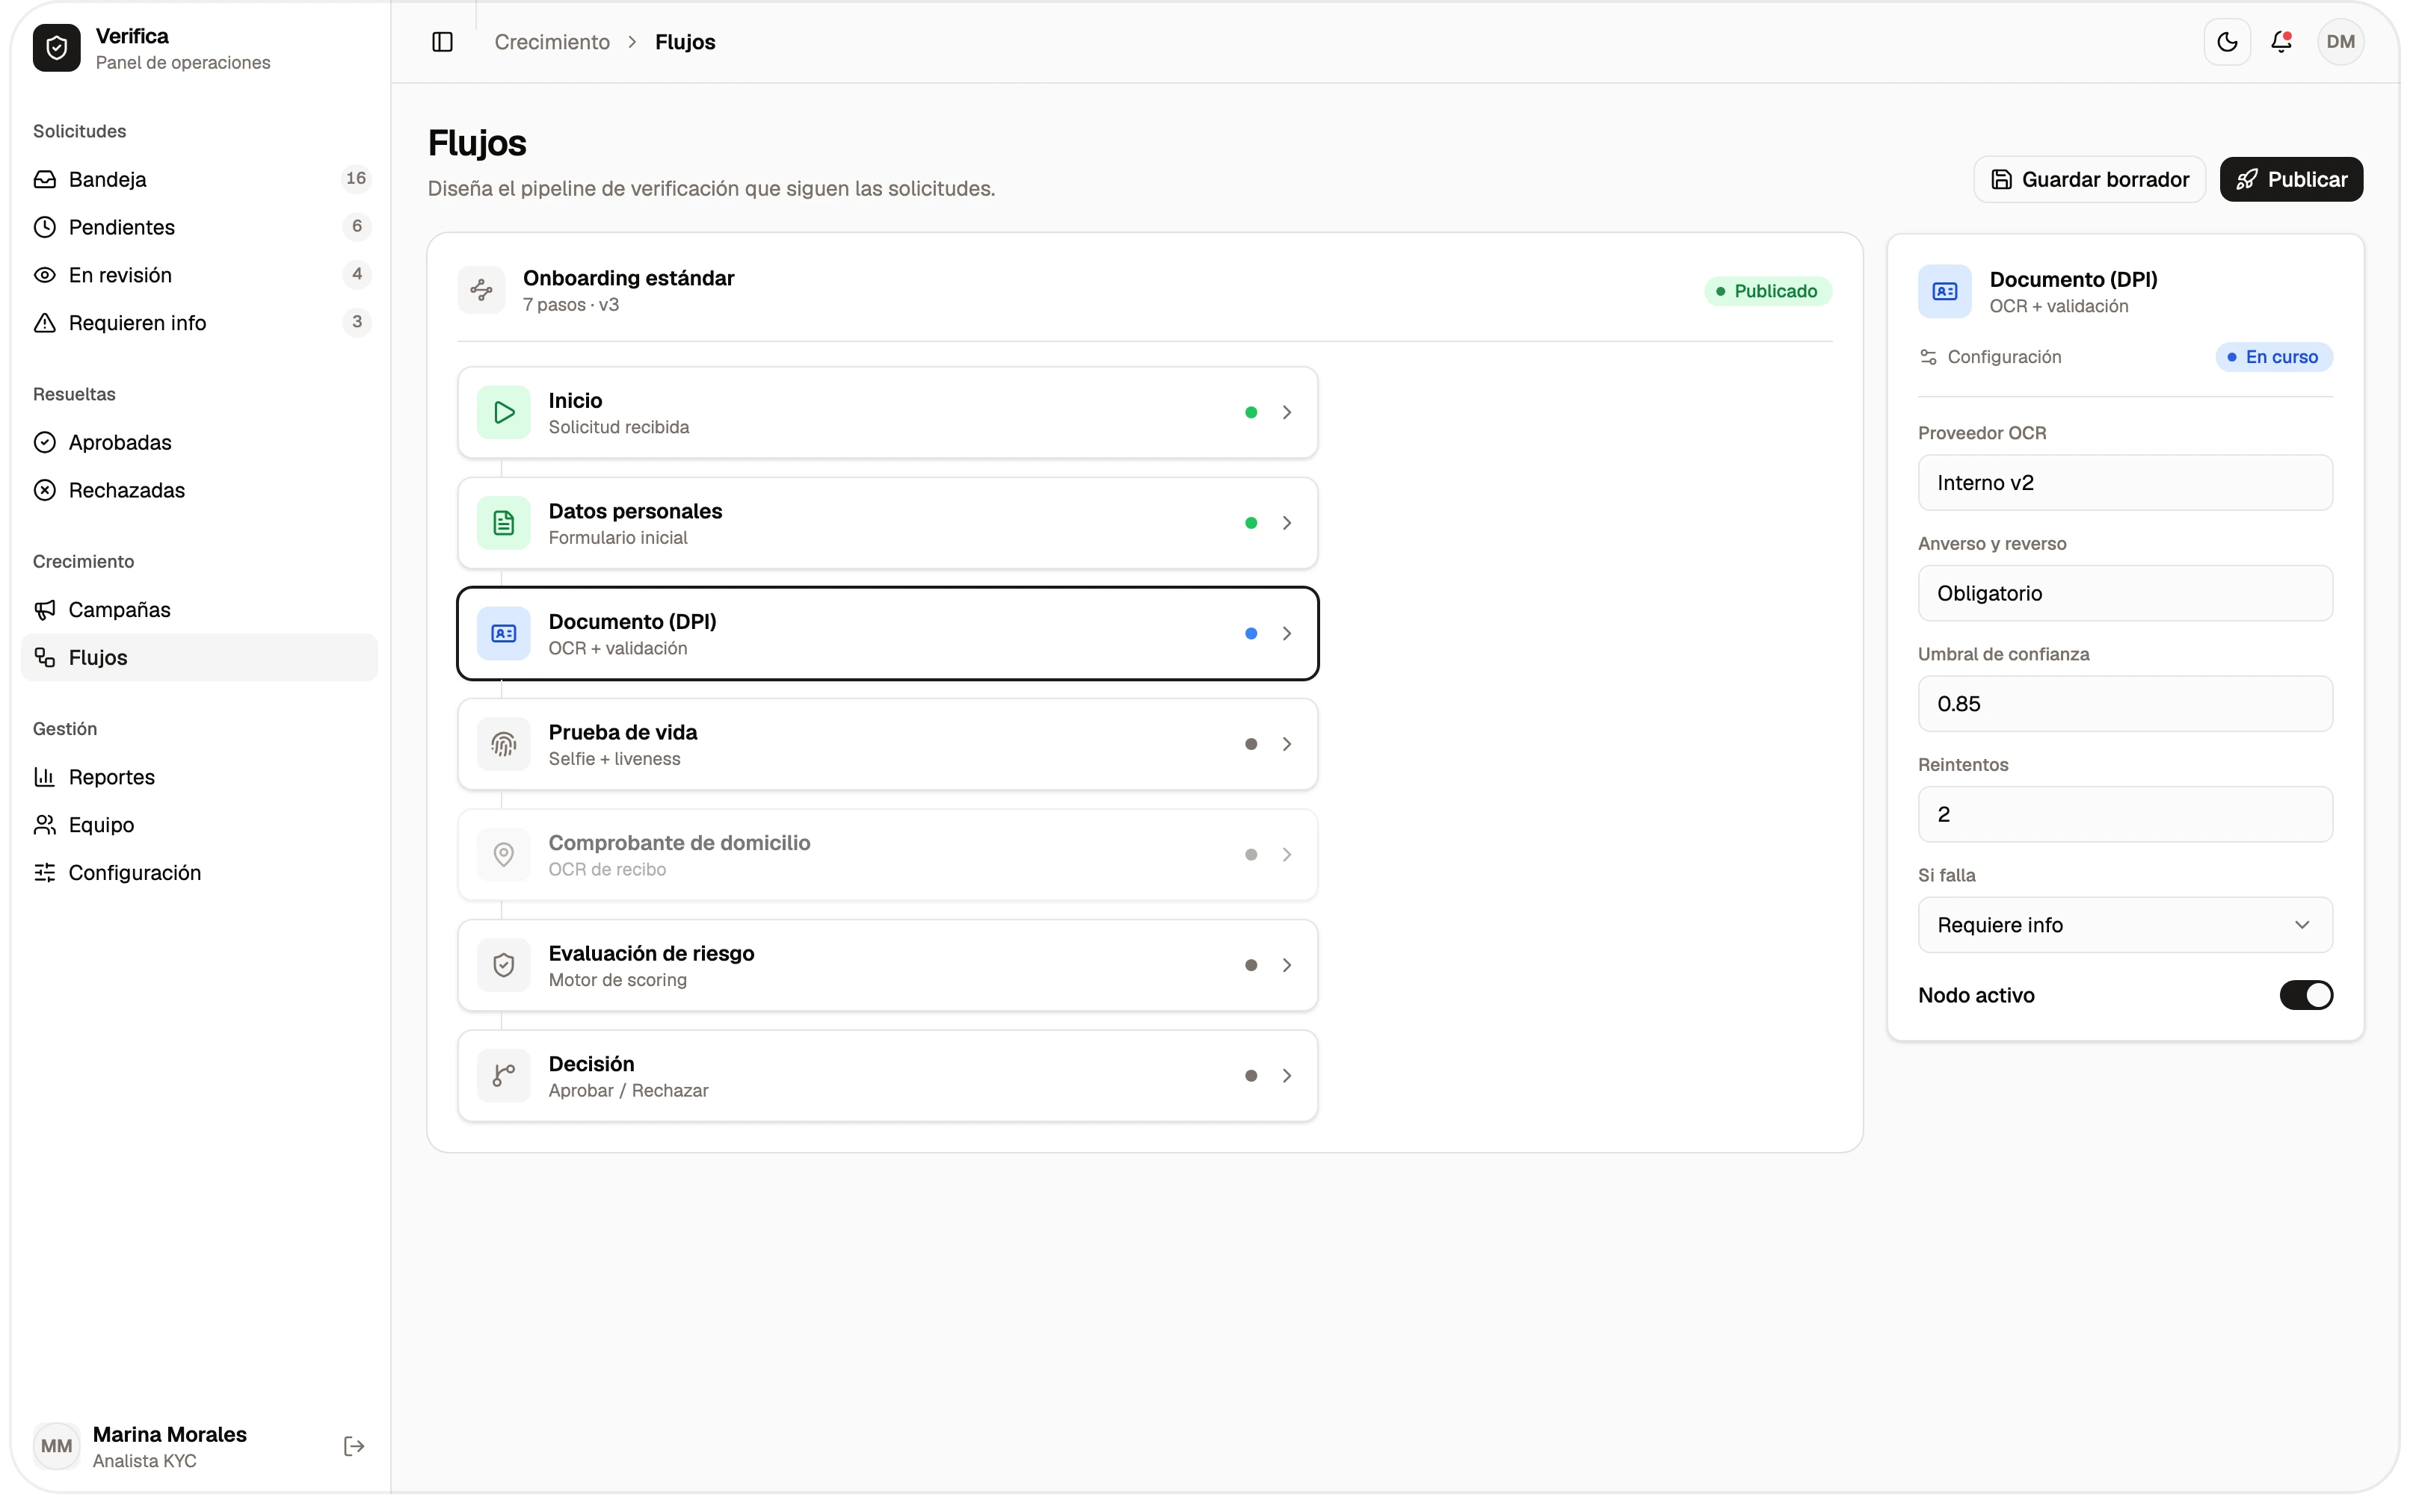Click the Decisión branch icon
Screen dimensions: 2410x1512
click(503, 1076)
